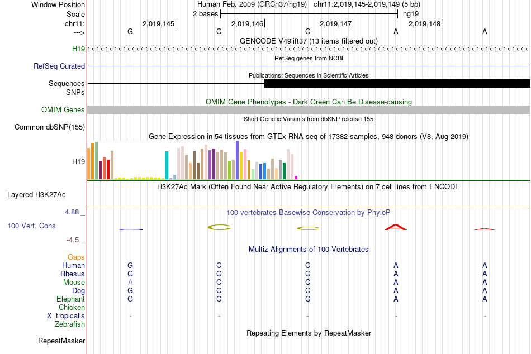Click the -4.5 conservation minimum value

pos(73,240)
